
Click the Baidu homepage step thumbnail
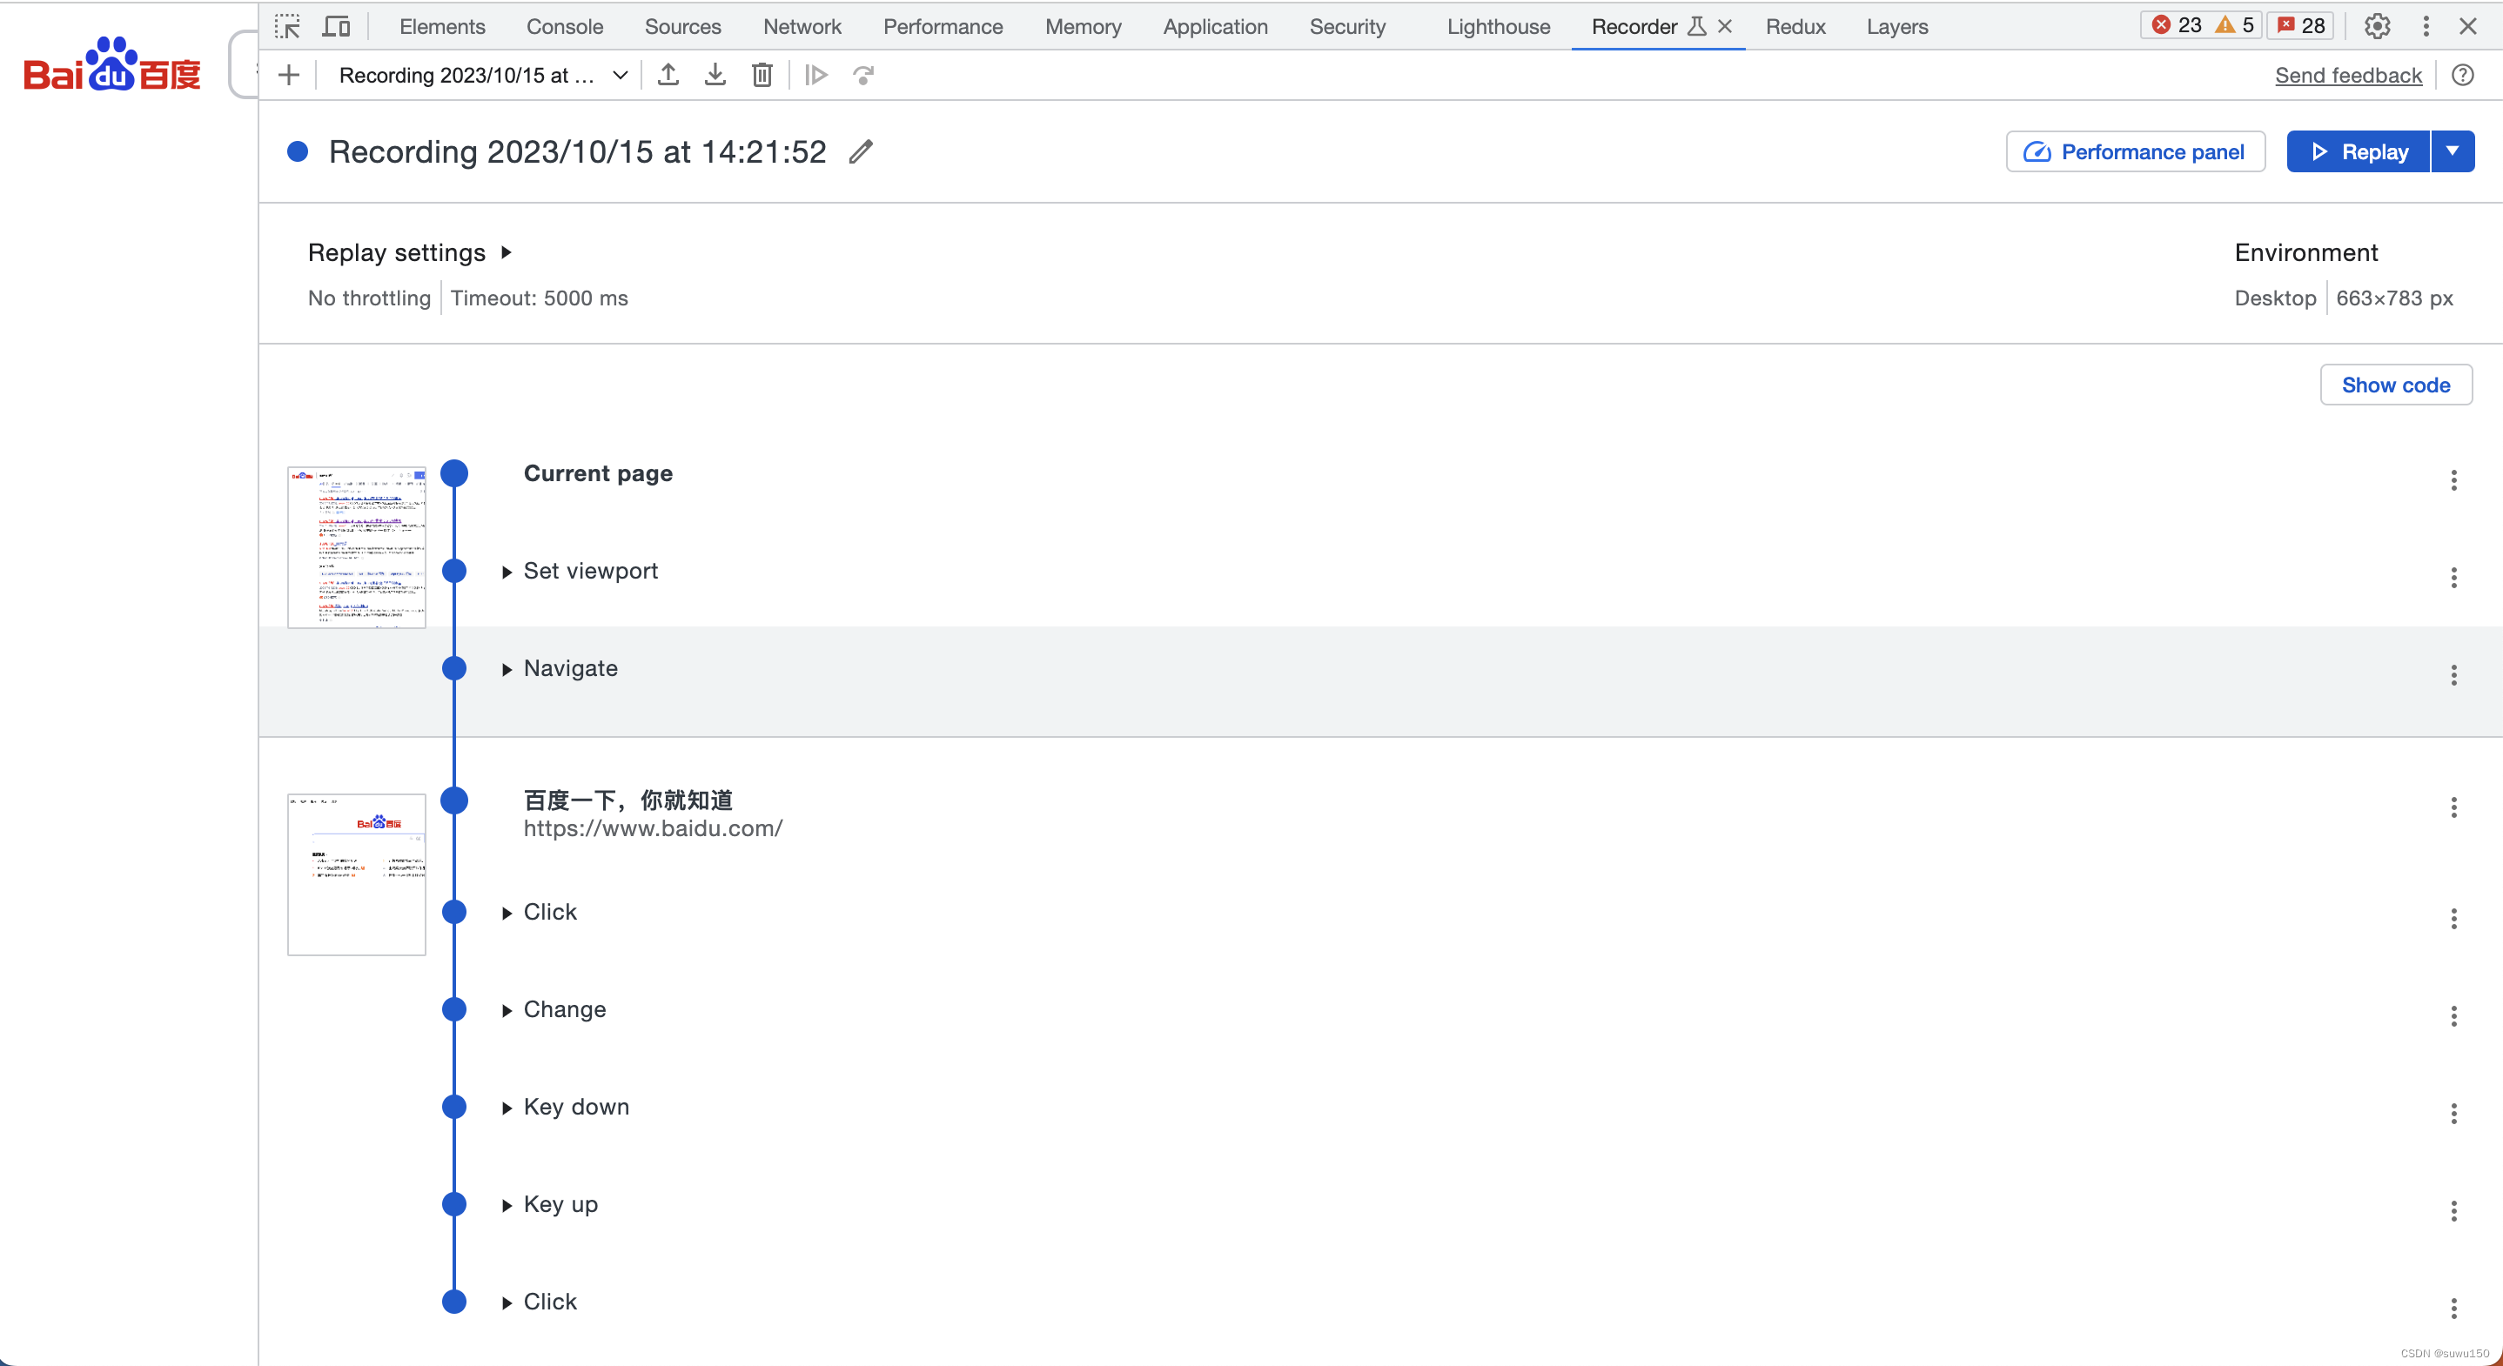click(x=357, y=874)
